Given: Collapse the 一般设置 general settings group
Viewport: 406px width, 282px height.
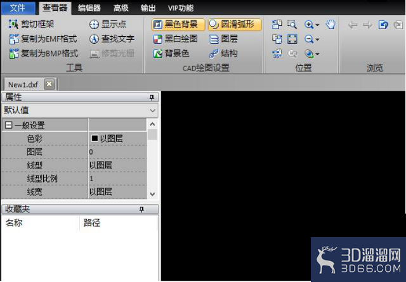Looking at the screenshot, I should click(8, 125).
